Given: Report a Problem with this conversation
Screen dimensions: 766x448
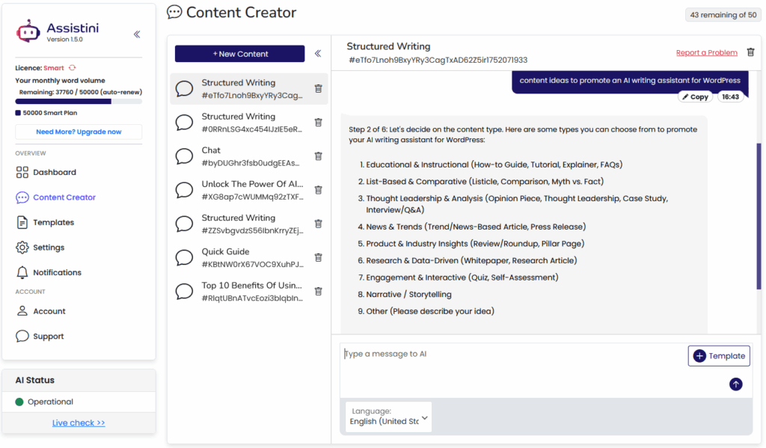Looking at the screenshot, I should 707,52.
